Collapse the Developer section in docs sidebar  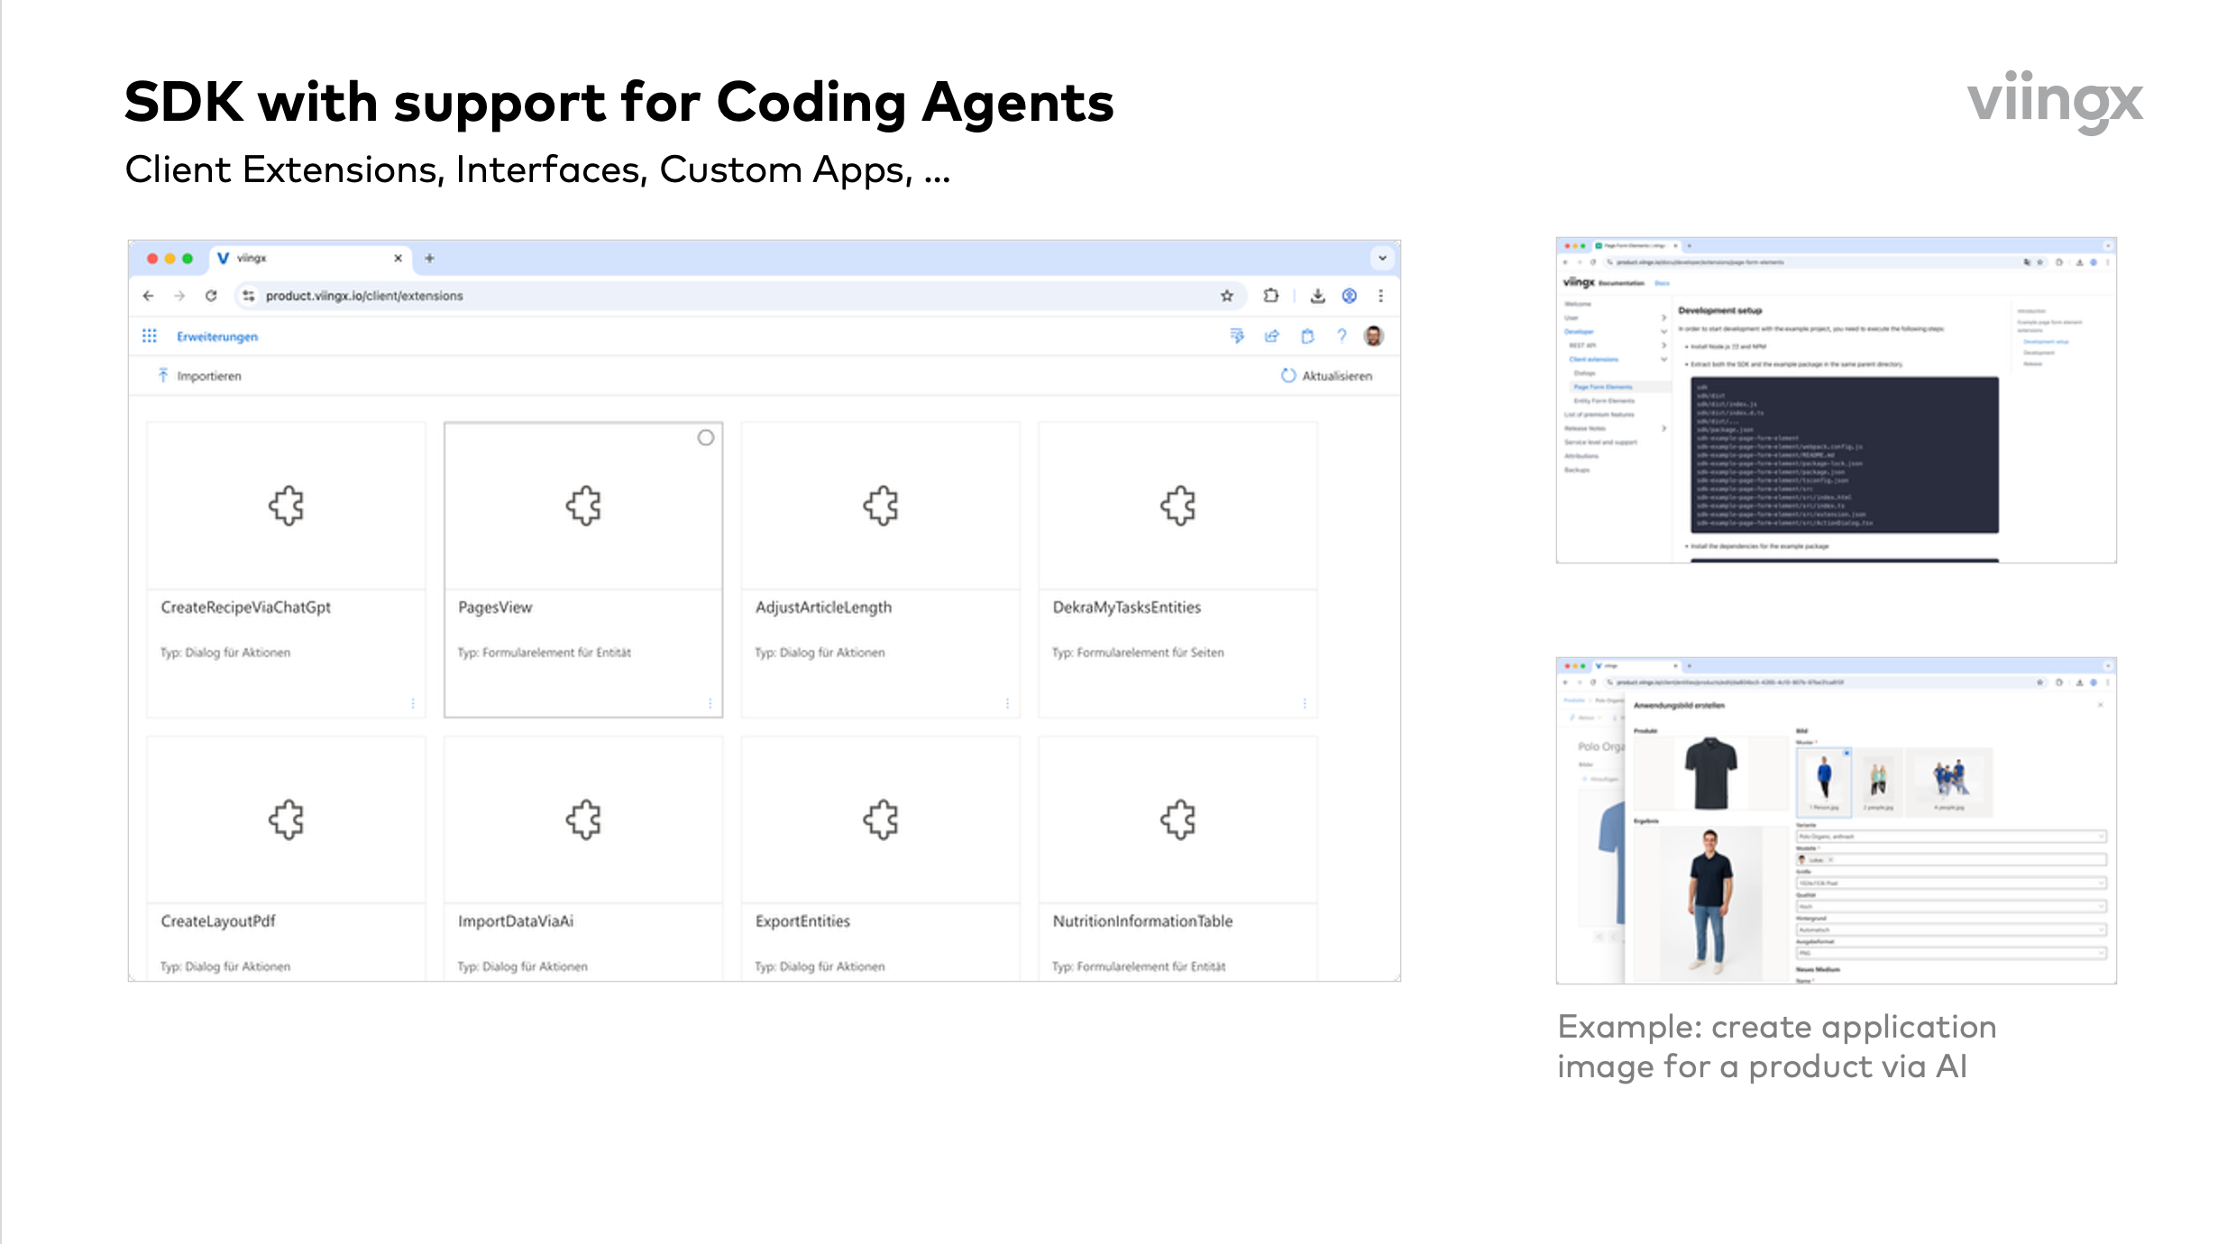click(1663, 332)
